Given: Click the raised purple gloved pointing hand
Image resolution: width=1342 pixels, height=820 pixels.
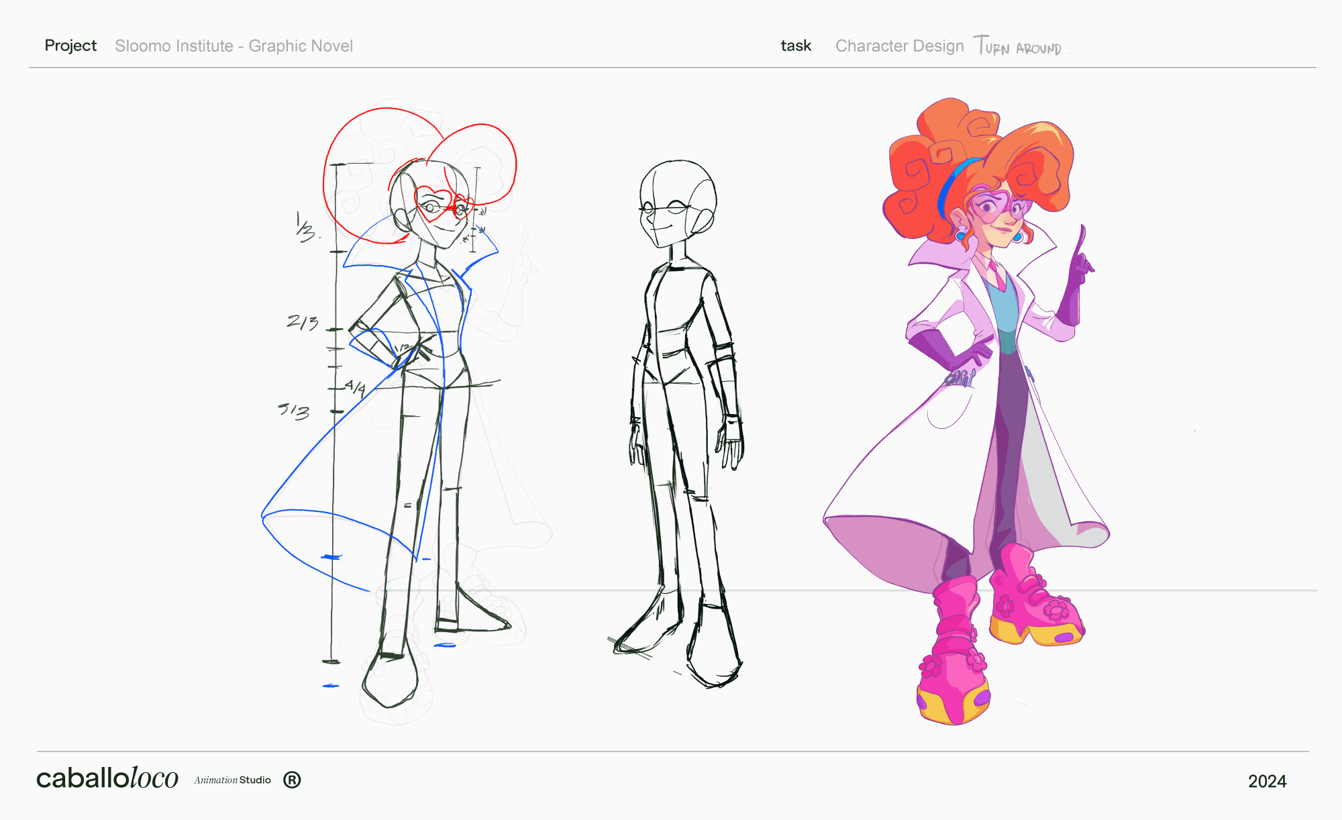Looking at the screenshot, I should pyautogui.click(x=1075, y=276).
